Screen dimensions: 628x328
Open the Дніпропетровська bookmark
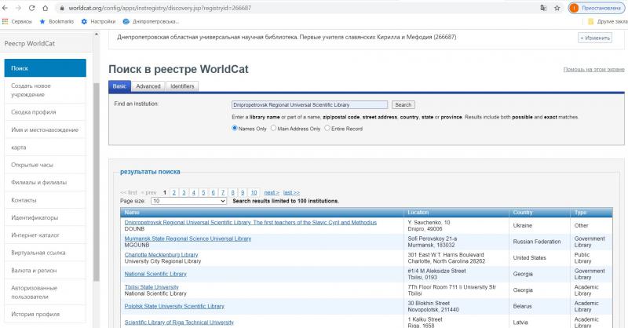tap(151, 22)
